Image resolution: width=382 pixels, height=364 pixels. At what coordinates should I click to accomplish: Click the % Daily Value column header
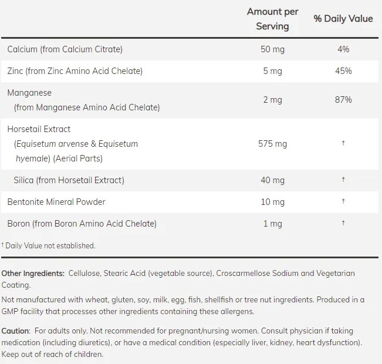pyautogui.click(x=343, y=19)
